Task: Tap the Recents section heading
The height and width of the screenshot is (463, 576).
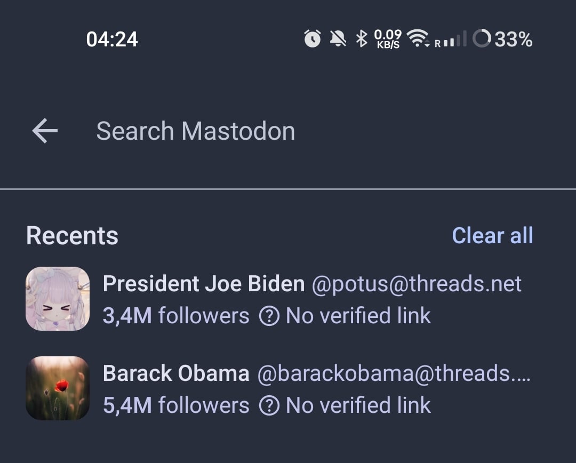Action: (x=73, y=236)
